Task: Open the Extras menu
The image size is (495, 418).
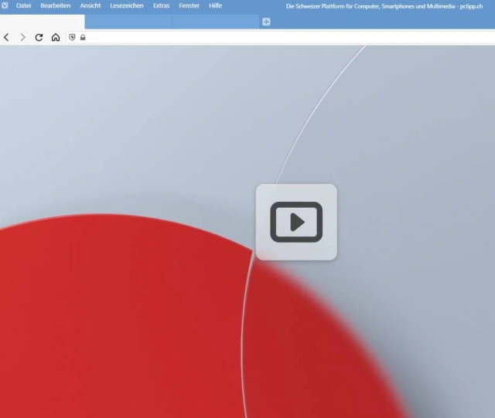Action: pyautogui.click(x=162, y=5)
